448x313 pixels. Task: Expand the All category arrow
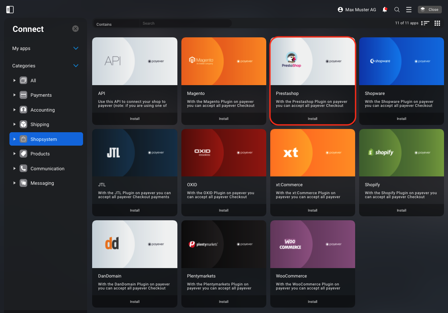(x=15, y=80)
